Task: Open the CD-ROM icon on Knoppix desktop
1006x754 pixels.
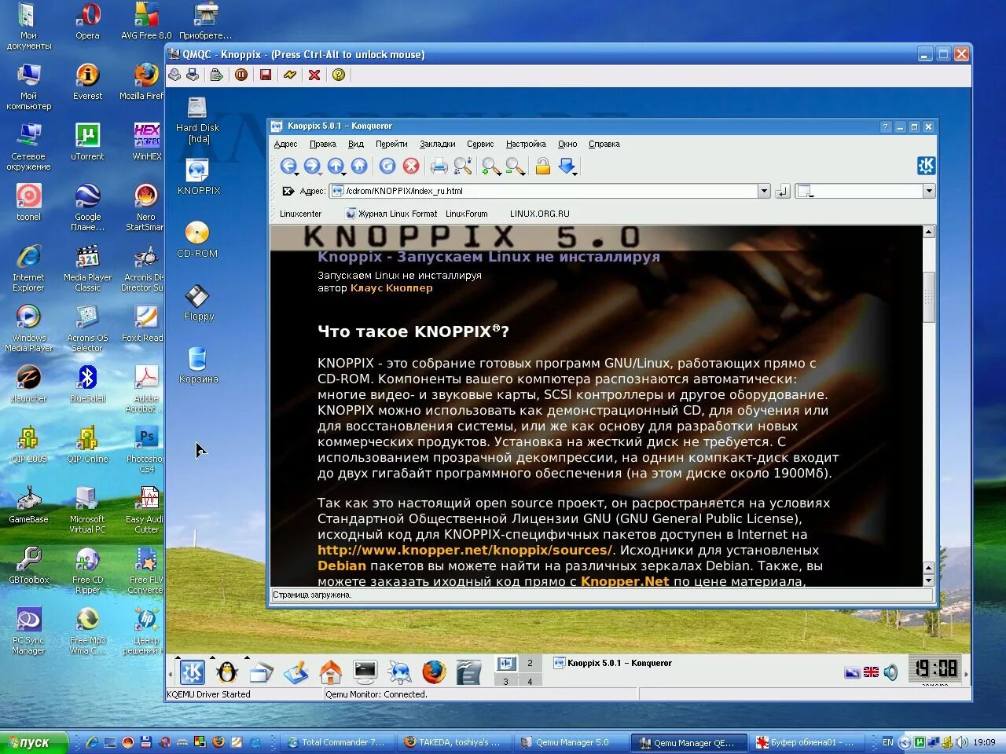Action: [x=197, y=240]
